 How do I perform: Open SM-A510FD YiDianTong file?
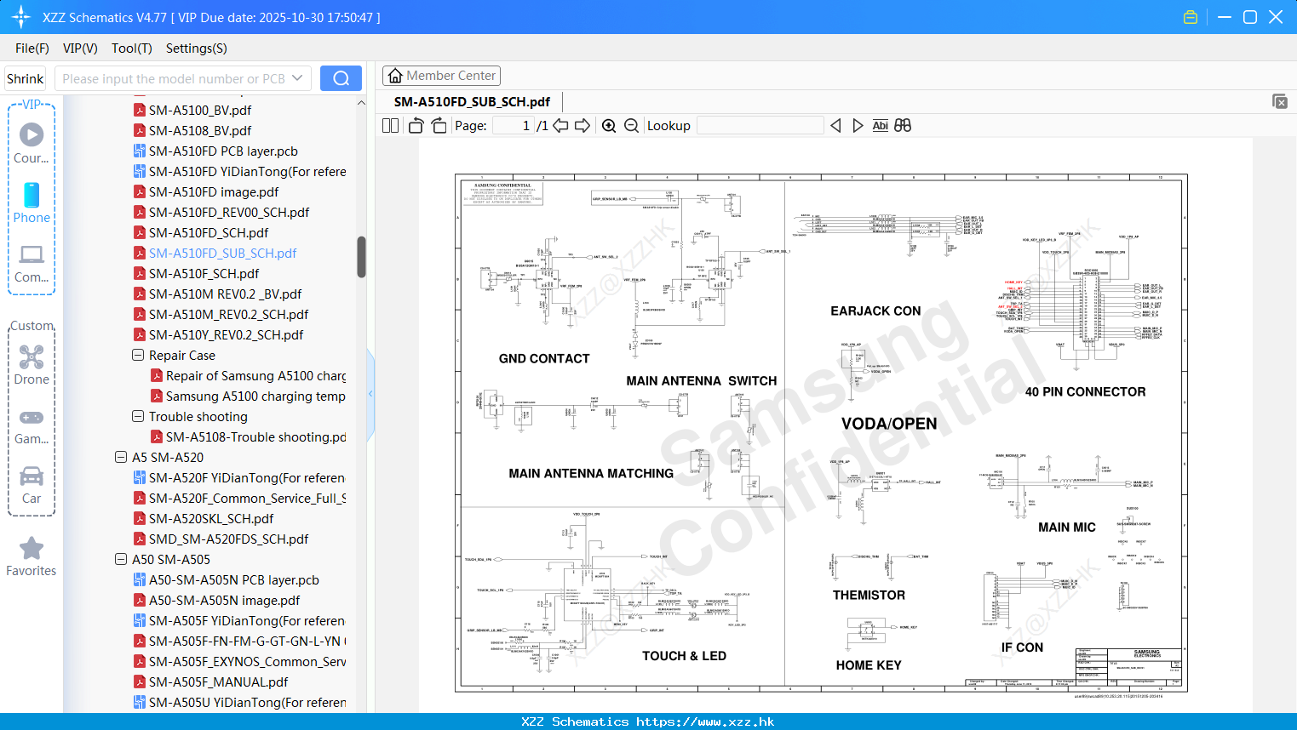240,171
